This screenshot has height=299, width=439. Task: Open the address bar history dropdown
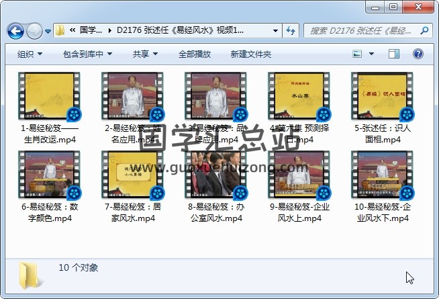coord(275,30)
